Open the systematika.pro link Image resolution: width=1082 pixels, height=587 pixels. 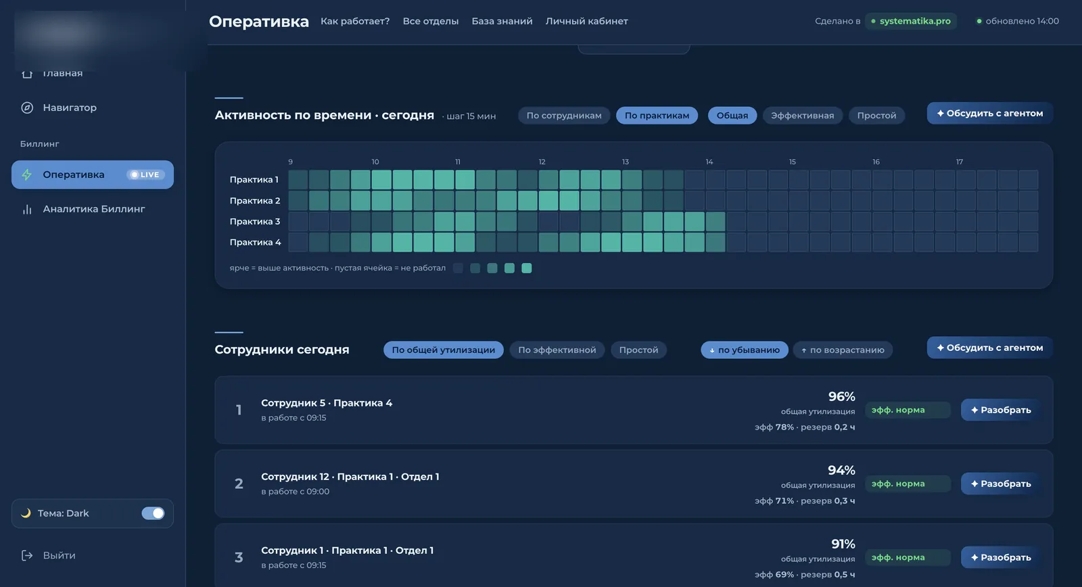911,21
